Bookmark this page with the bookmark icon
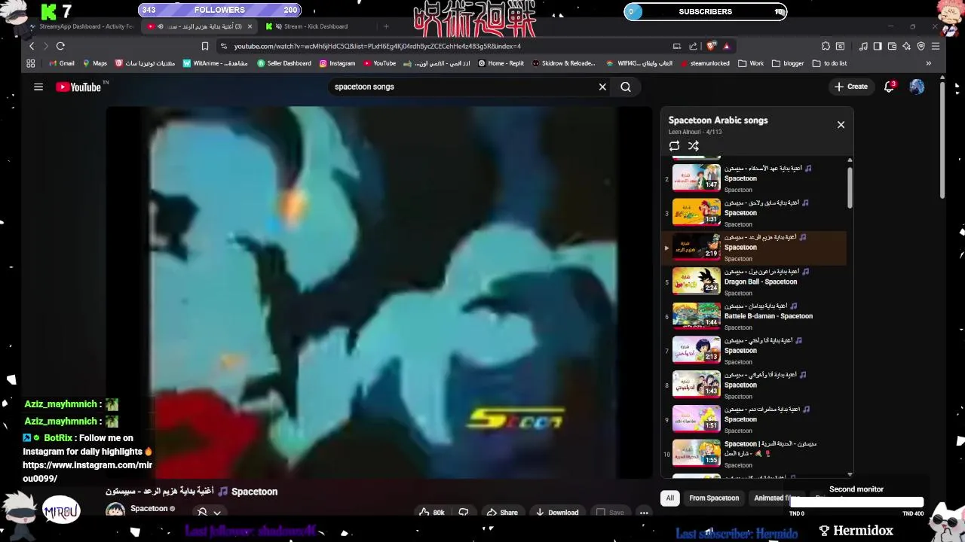Viewport: 965px width, 542px height. click(205, 46)
